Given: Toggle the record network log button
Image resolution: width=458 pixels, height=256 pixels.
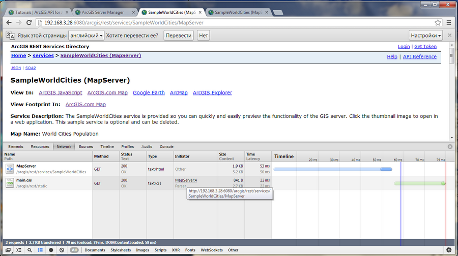Looking at the screenshot, I should [x=51, y=250].
